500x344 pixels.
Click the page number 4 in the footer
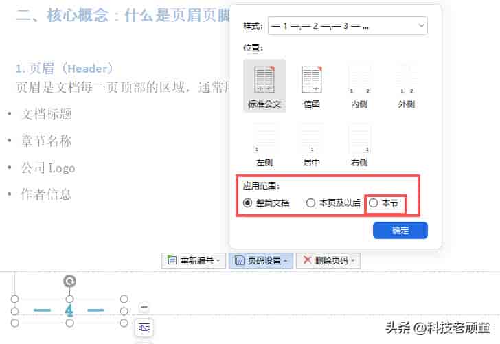69,310
